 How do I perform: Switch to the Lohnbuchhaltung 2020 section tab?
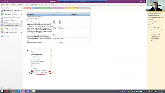[x=58, y=8]
